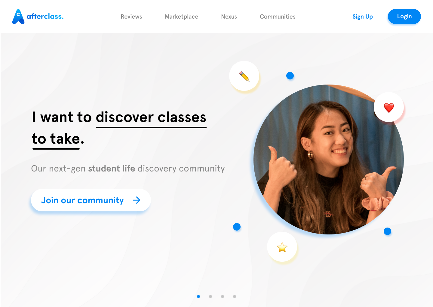433x307 pixels.
Task: Open Communities in the navigation
Action: point(278,17)
